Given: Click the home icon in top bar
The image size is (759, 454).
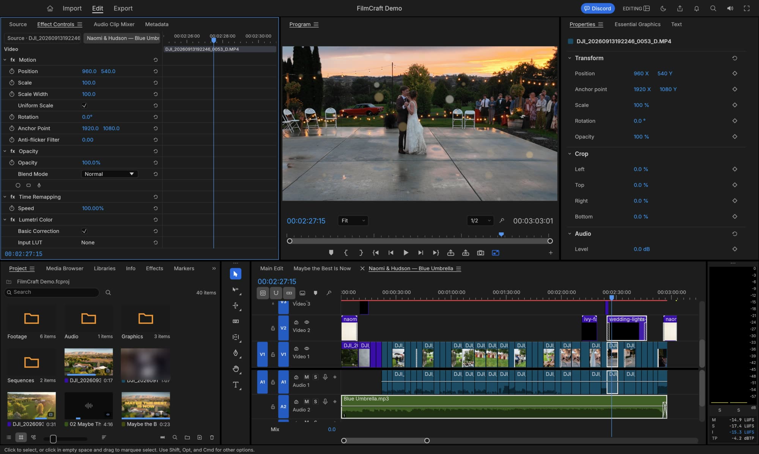Looking at the screenshot, I should coord(50,8).
